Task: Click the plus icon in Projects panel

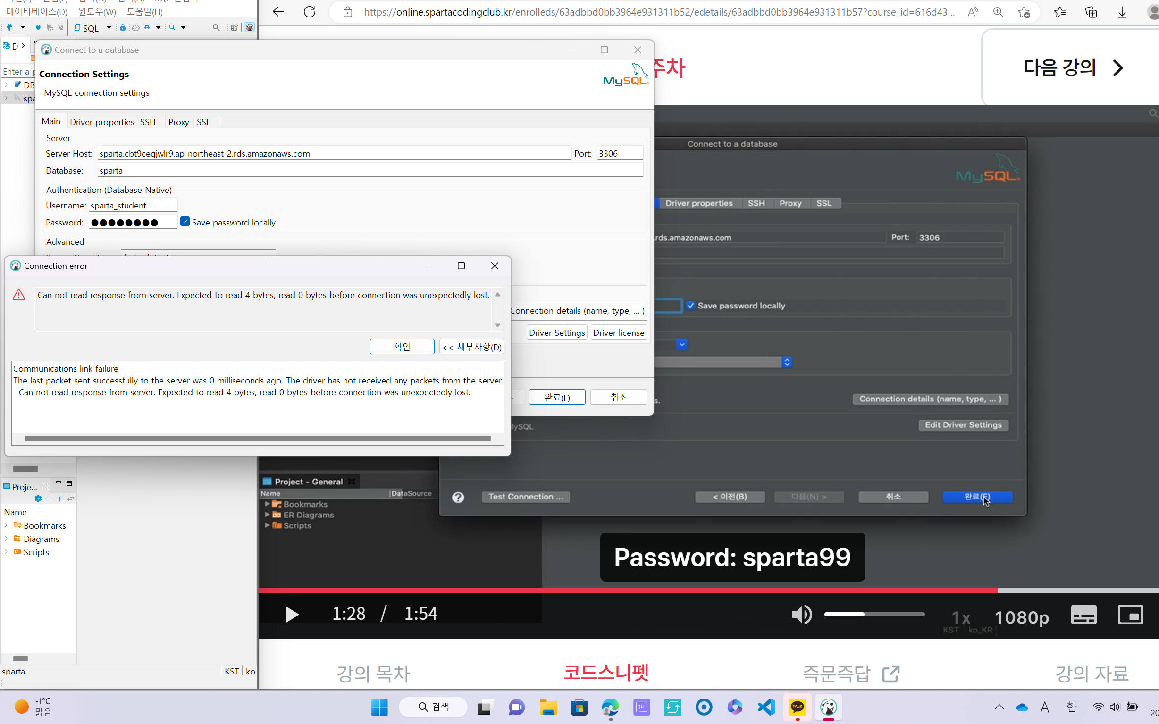Action: [60, 499]
